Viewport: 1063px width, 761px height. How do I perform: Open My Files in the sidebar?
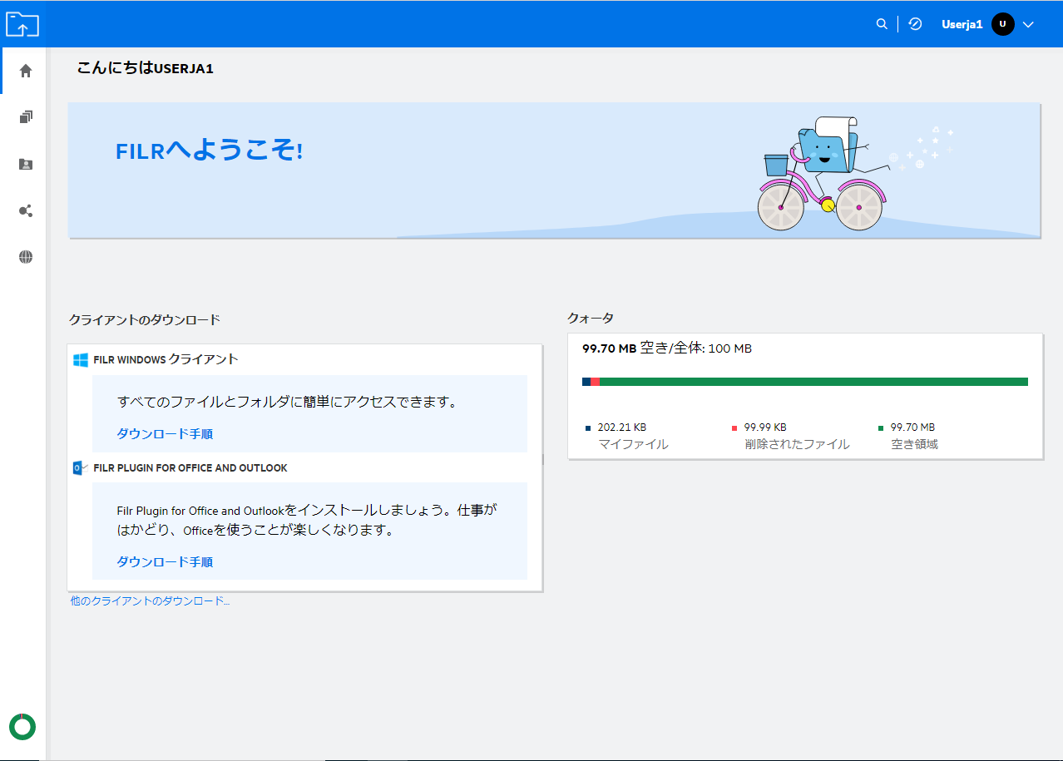pyautogui.click(x=26, y=117)
